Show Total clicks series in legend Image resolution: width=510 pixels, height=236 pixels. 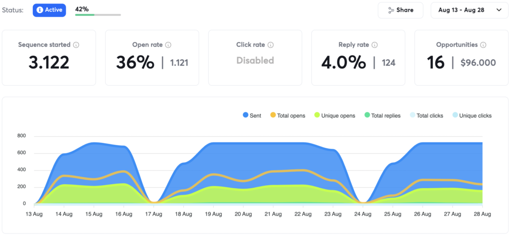point(425,116)
